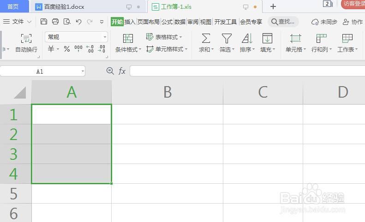Open 单元格样式 cell styles
The height and width of the screenshot is (222, 365).
[x=167, y=49]
